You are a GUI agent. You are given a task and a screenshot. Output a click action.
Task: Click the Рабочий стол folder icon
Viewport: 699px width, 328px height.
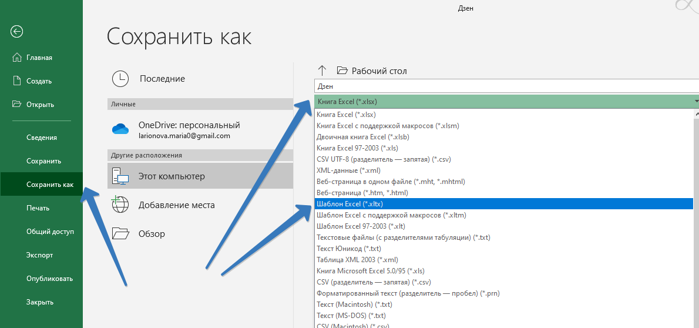point(342,71)
